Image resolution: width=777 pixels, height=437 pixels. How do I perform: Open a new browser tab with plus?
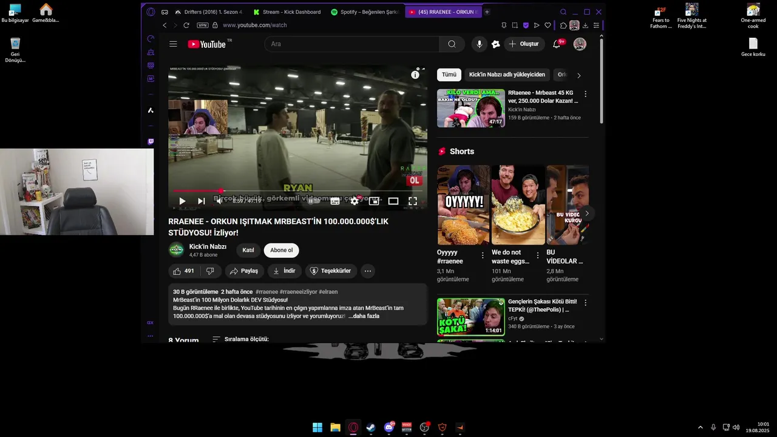487,12
